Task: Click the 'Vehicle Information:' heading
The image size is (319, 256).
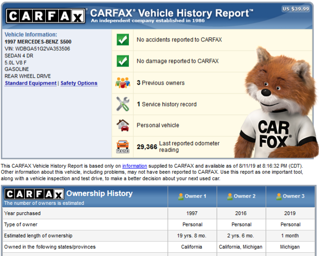Action: point(31,34)
